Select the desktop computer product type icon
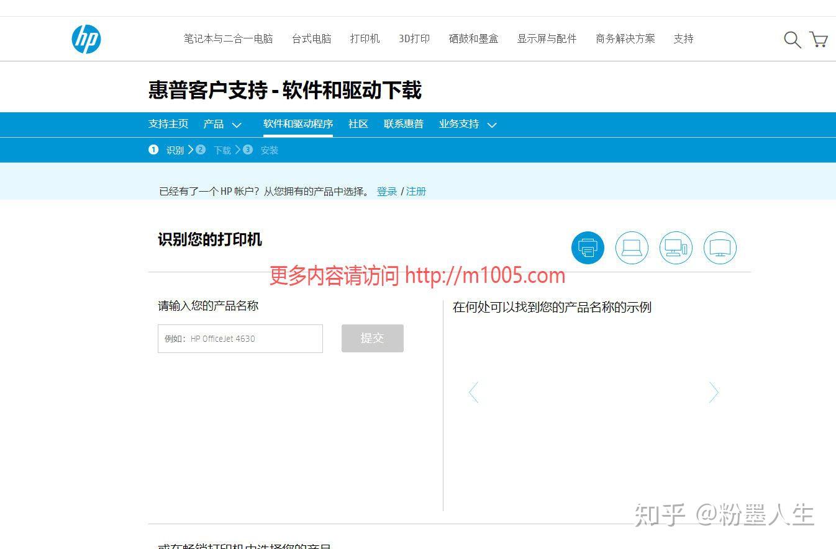Viewport: 836px width, 549px height. tap(676, 248)
